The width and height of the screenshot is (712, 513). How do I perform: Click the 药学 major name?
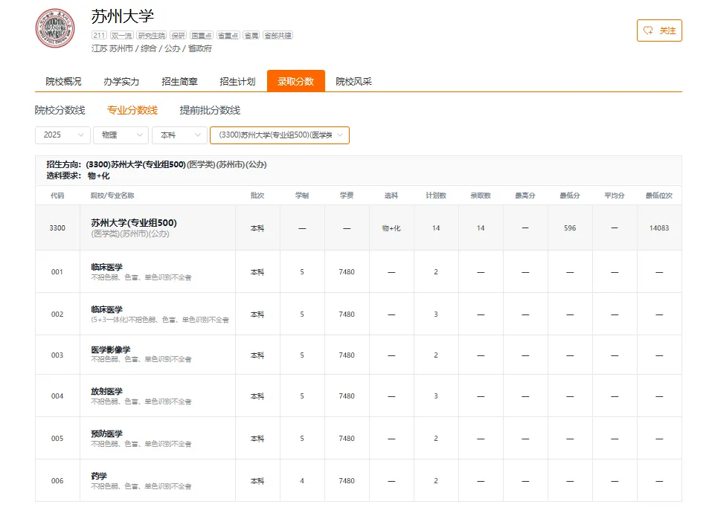click(x=99, y=476)
